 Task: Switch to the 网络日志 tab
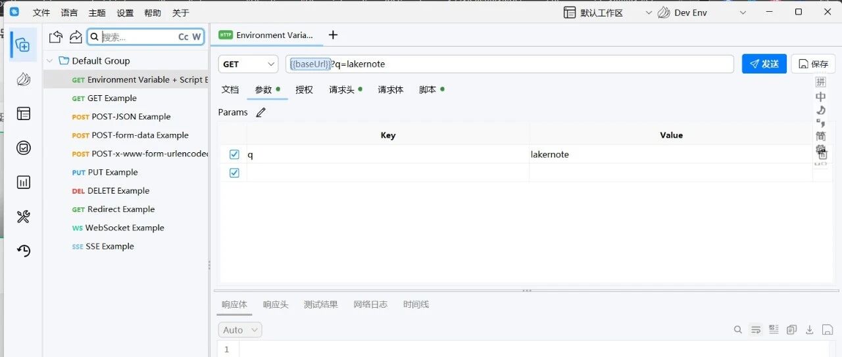point(370,304)
